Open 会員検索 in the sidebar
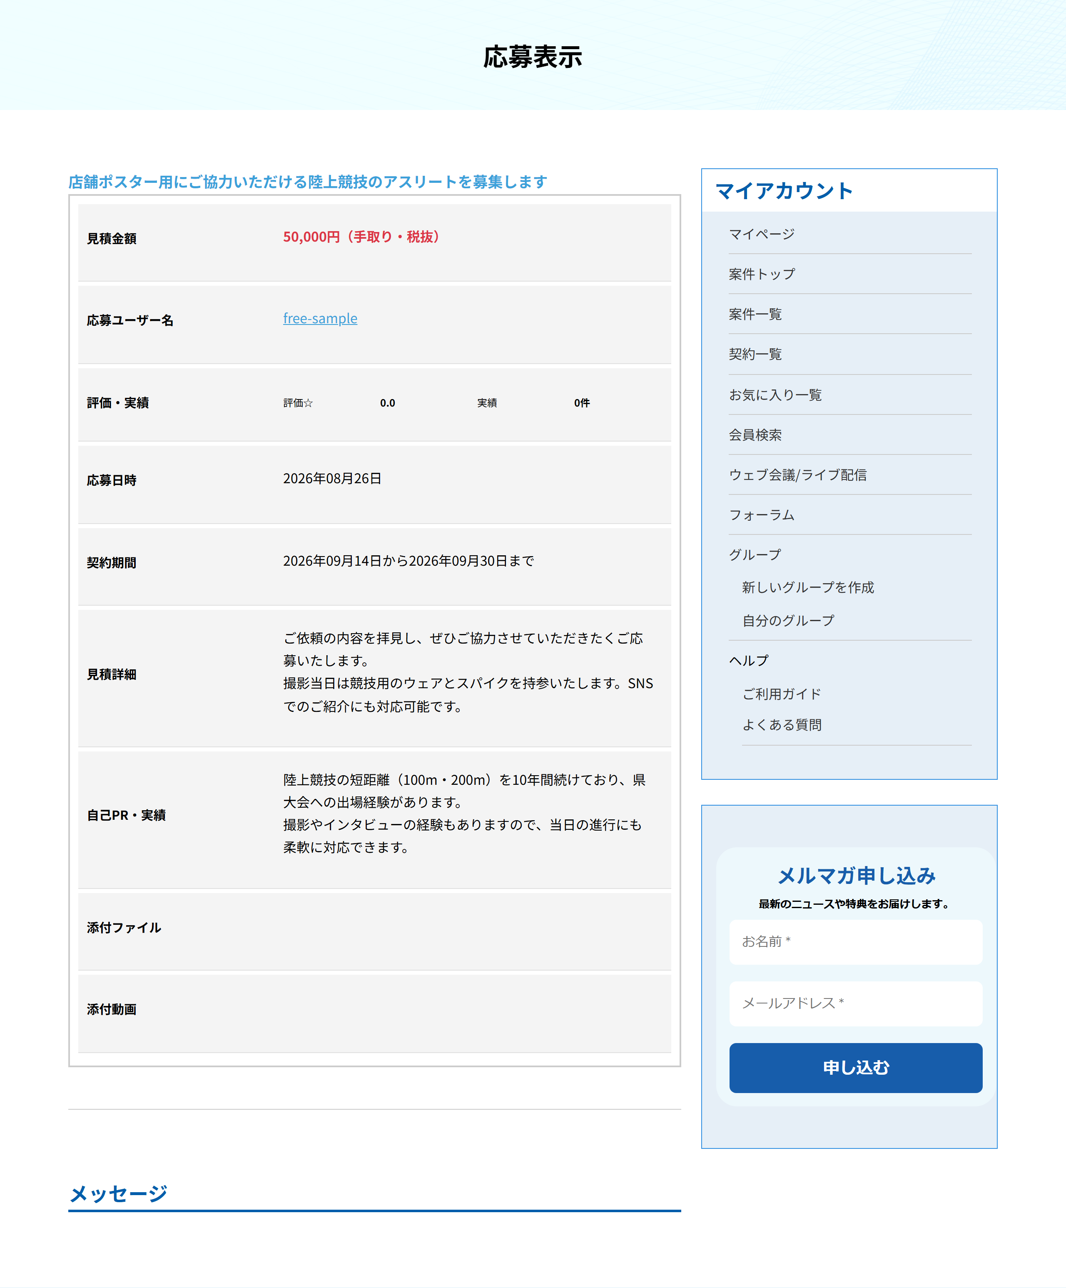The height and width of the screenshot is (1288, 1066). pos(755,434)
